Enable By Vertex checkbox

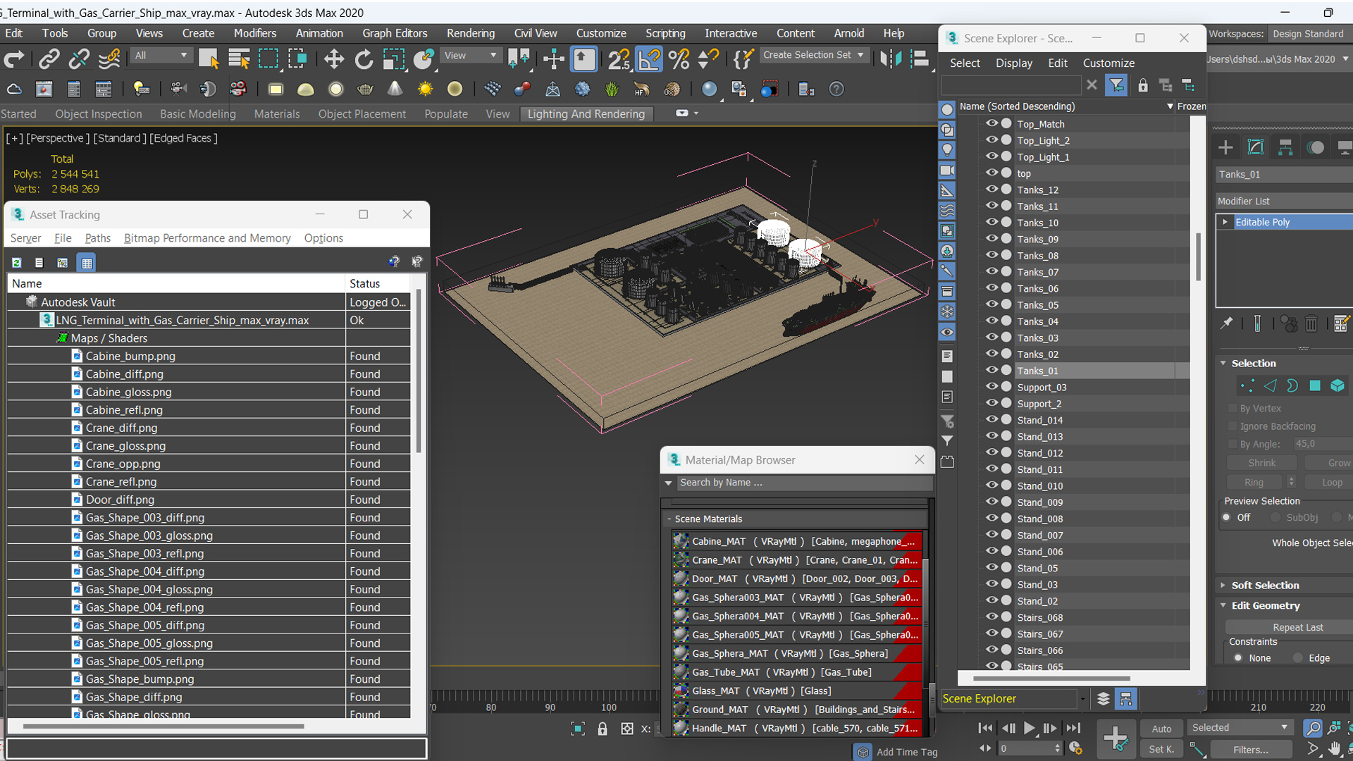point(1232,408)
